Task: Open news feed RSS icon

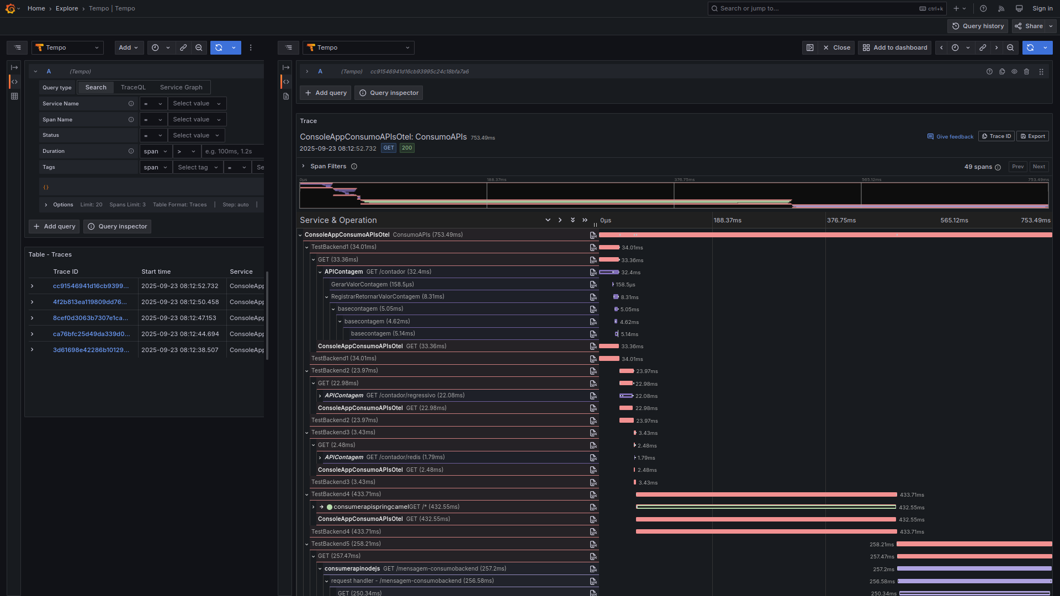Action: coord(1001,9)
